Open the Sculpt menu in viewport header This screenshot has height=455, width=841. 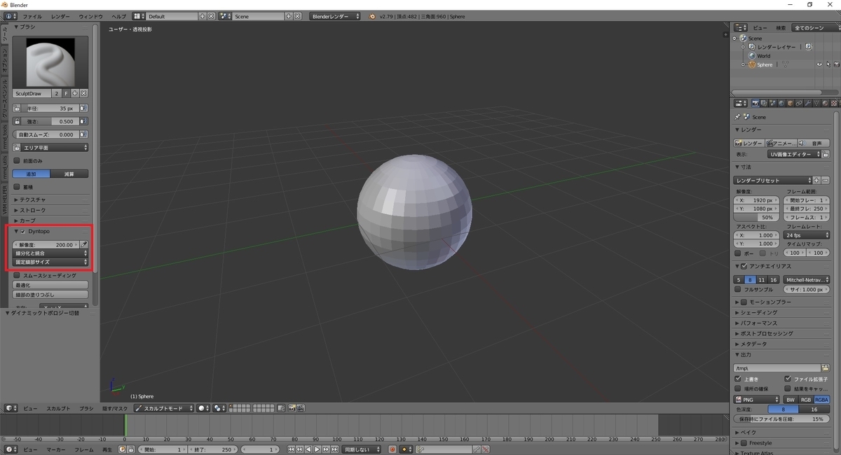tap(58, 408)
